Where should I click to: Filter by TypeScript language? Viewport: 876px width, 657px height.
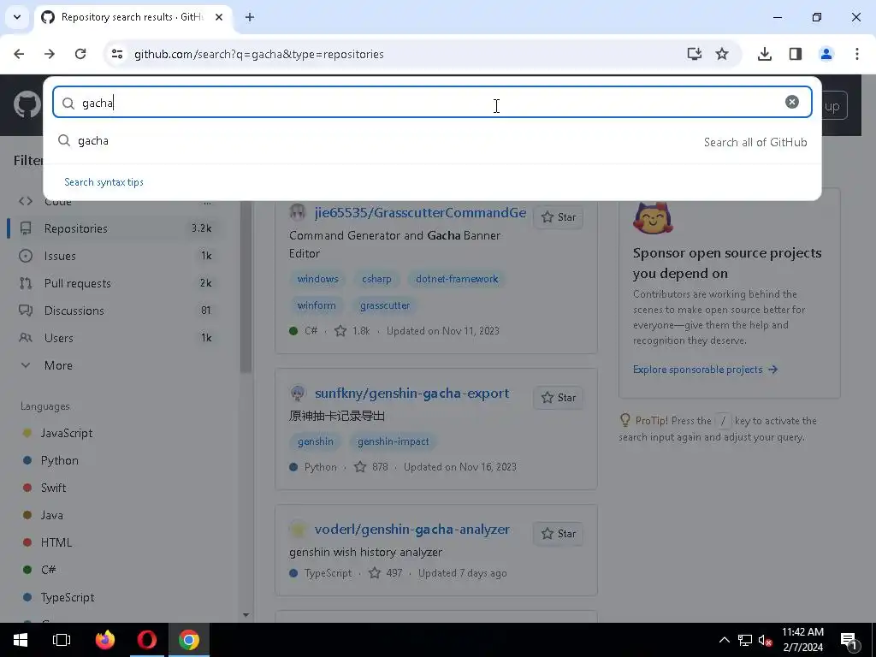point(67,597)
